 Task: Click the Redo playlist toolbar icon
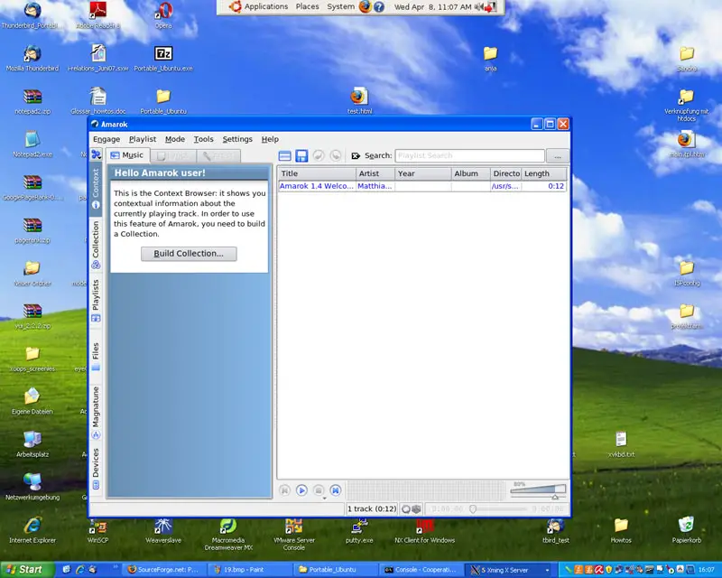point(336,156)
